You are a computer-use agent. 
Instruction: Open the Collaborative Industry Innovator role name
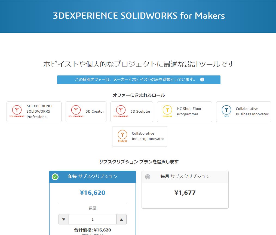(148, 136)
